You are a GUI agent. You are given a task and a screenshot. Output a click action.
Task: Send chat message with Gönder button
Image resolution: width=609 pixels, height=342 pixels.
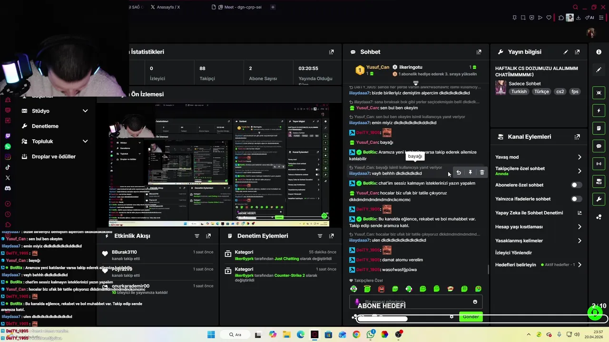tap(471, 317)
